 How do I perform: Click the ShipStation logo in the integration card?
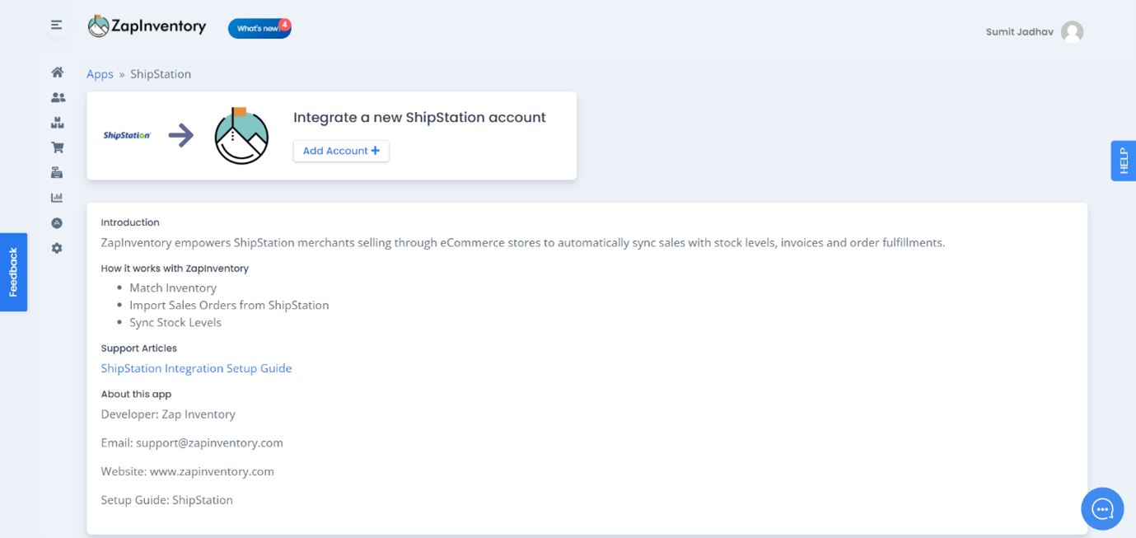pyautogui.click(x=127, y=135)
